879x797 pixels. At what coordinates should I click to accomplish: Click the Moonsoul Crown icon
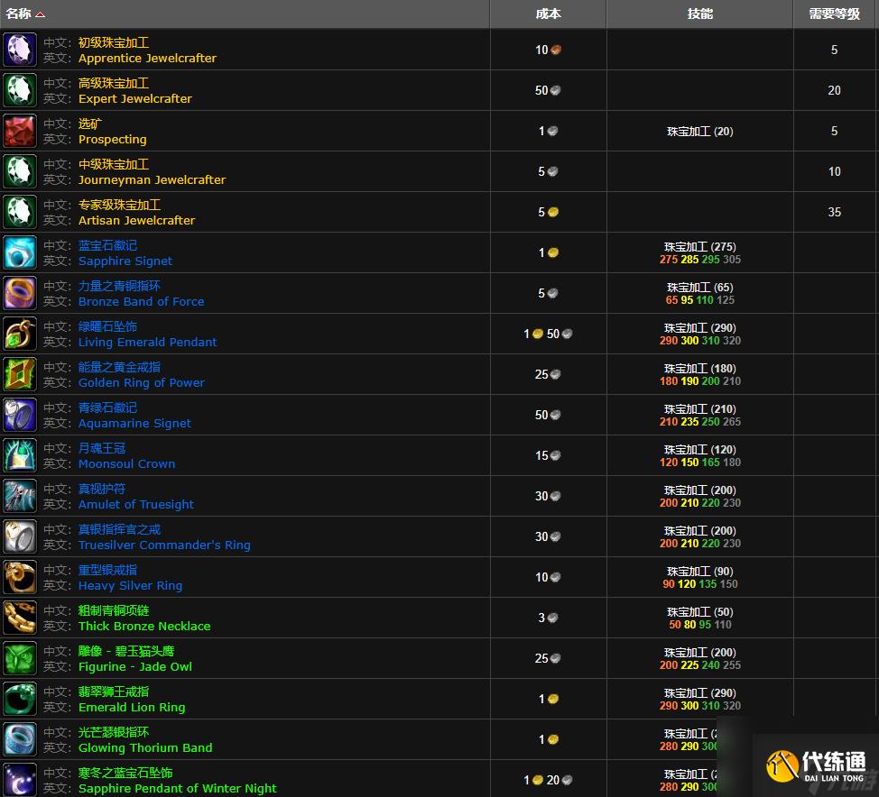pos(20,455)
